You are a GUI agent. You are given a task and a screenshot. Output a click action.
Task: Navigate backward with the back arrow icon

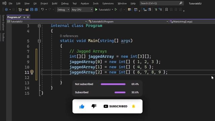6,10
